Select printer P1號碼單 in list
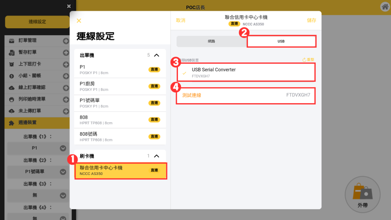The height and width of the screenshot is (220, 391). [x=120, y=103]
